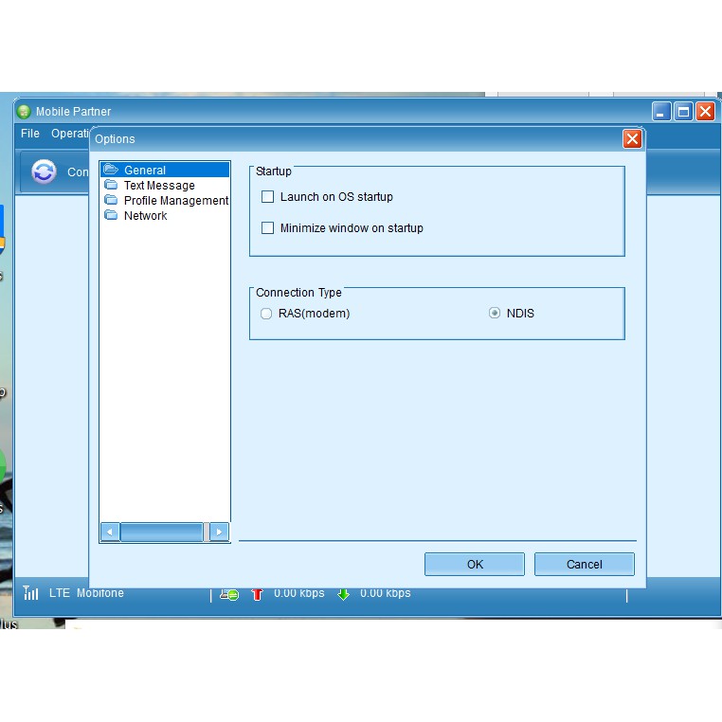Click the signal strength bars icon

[x=31, y=593]
